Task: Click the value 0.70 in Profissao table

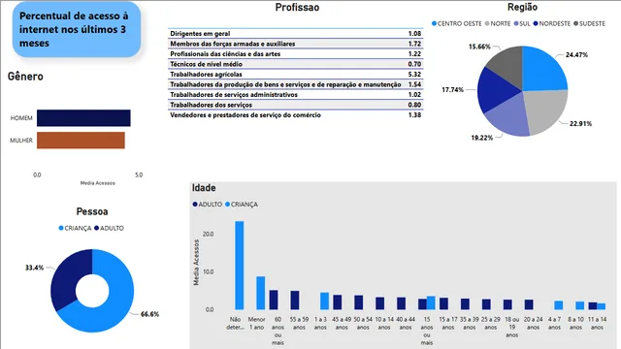Action: 414,64
